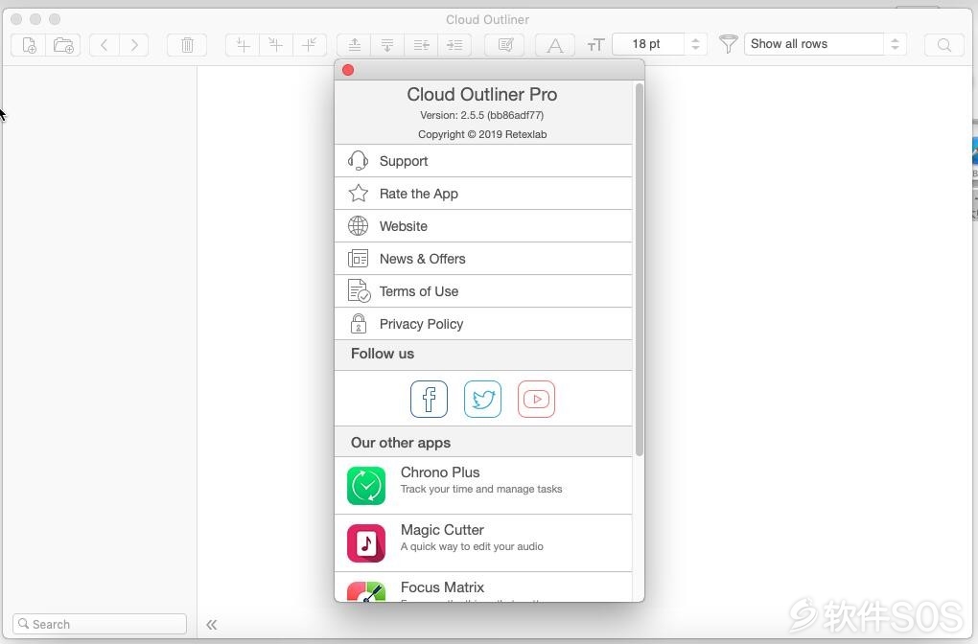Image resolution: width=978 pixels, height=644 pixels.
Task: Click the outdent row icon
Action: click(x=421, y=45)
